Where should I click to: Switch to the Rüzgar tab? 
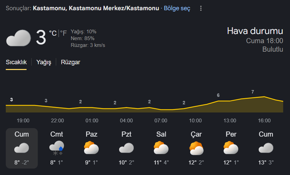pyautogui.click(x=70, y=62)
